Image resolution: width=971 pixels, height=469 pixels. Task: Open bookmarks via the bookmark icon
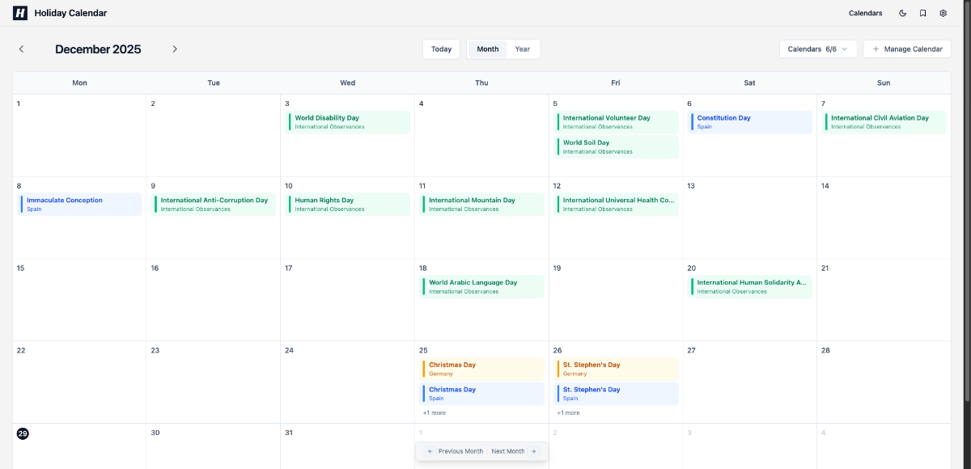(x=922, y=13)
